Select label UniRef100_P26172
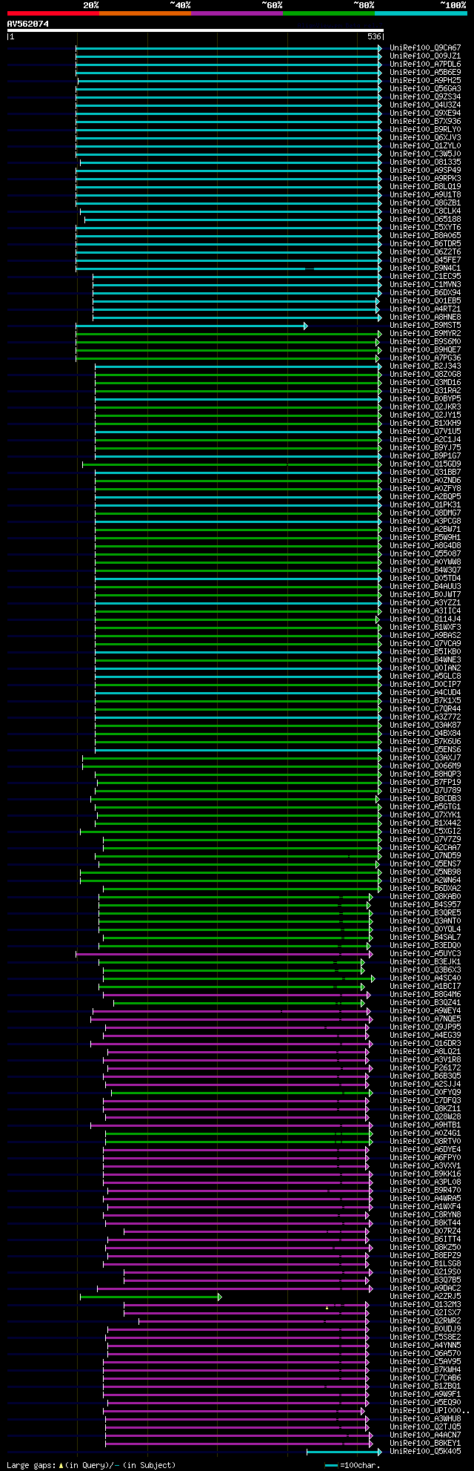The width and height of the screenshot is (474, 1471). [x=425, y=1067]
